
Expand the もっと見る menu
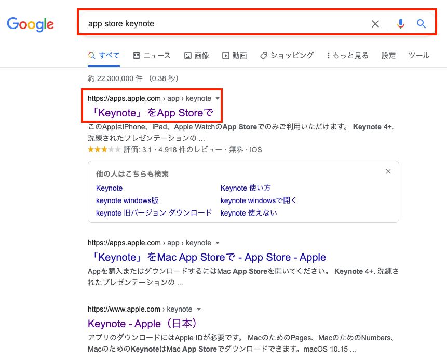click(347, 56)
